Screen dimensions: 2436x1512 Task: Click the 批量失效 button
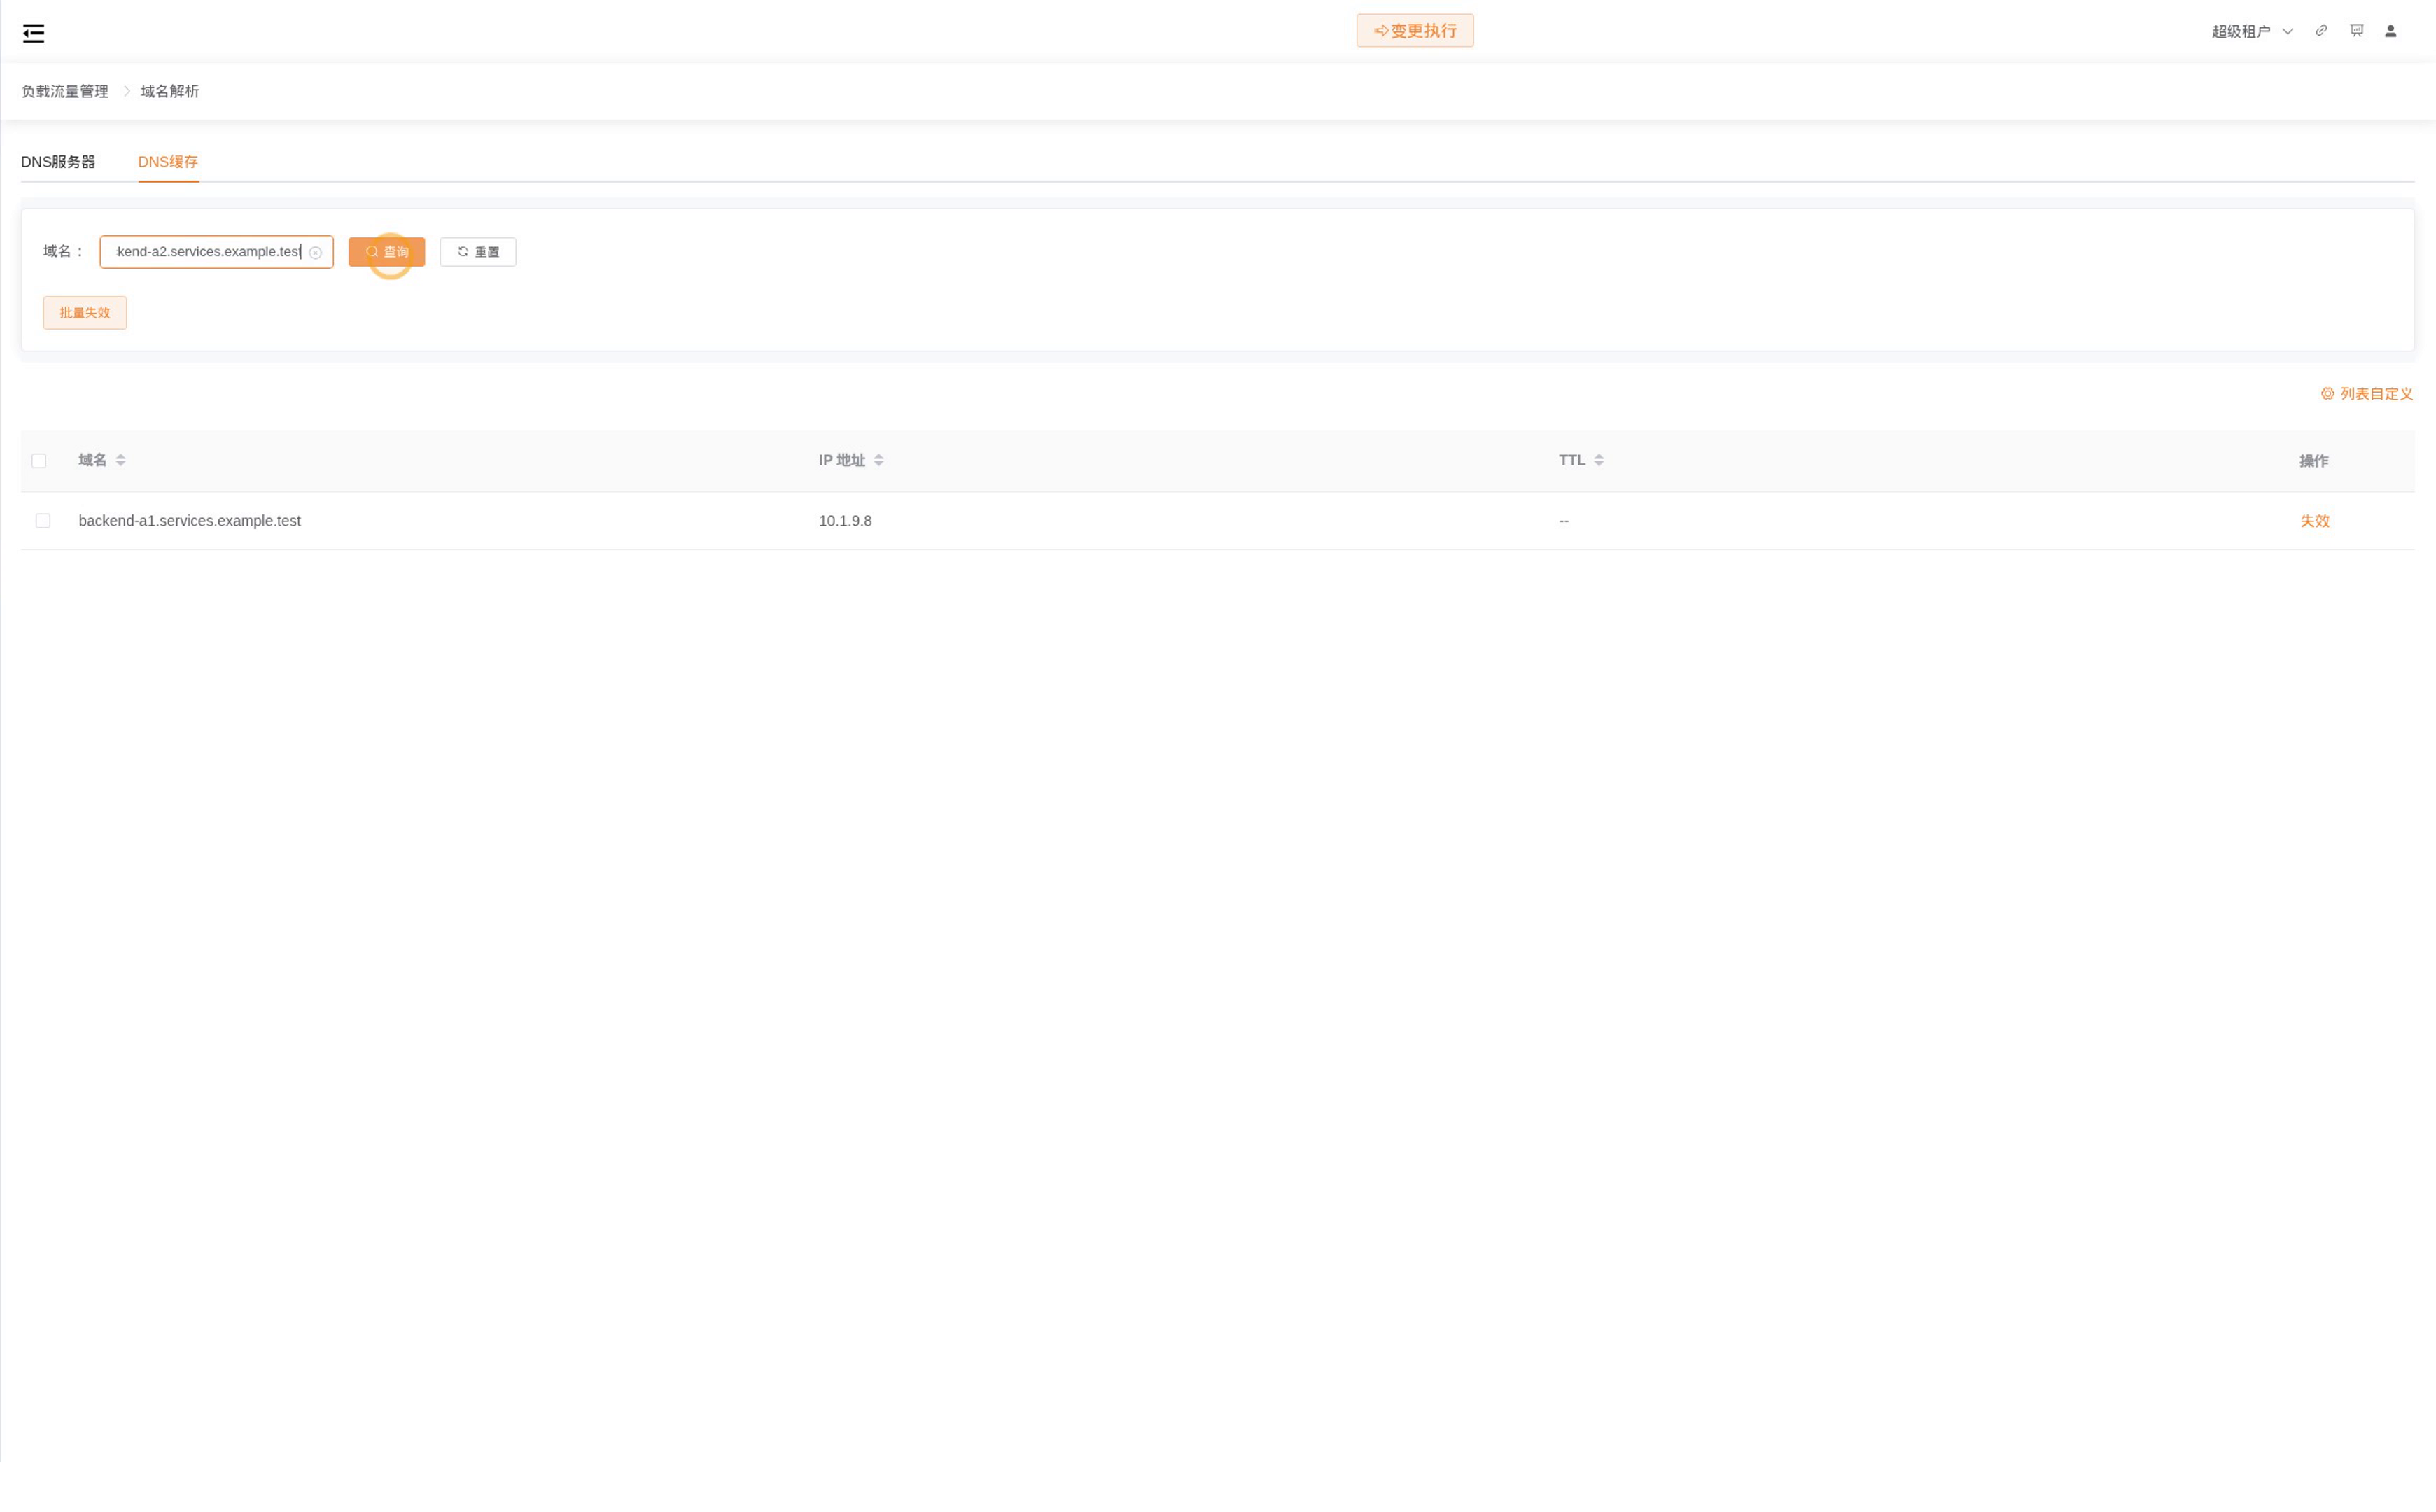(85, 313)
